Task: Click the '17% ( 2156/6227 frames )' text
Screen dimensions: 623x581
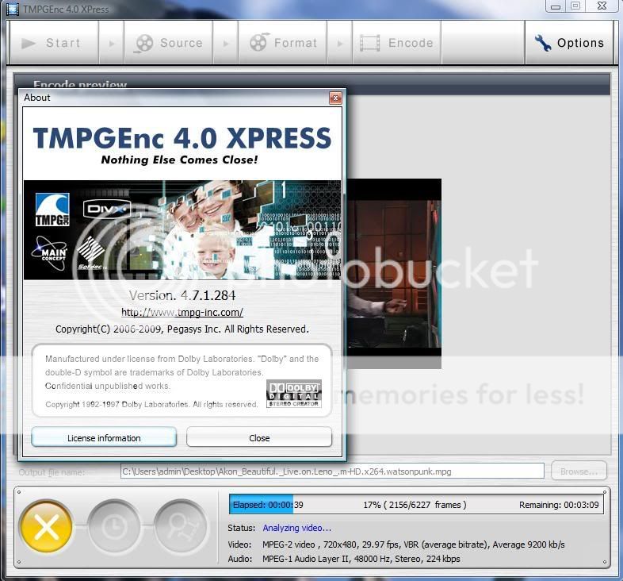Action: click(x=415, y=505)
